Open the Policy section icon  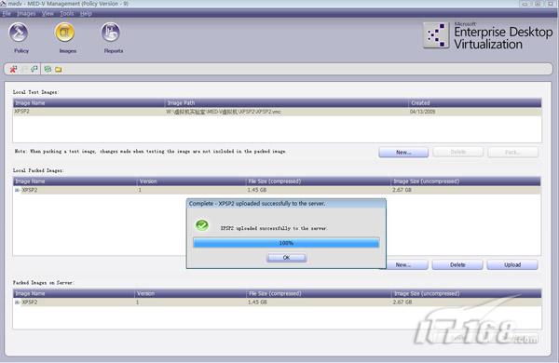point(19,33)
